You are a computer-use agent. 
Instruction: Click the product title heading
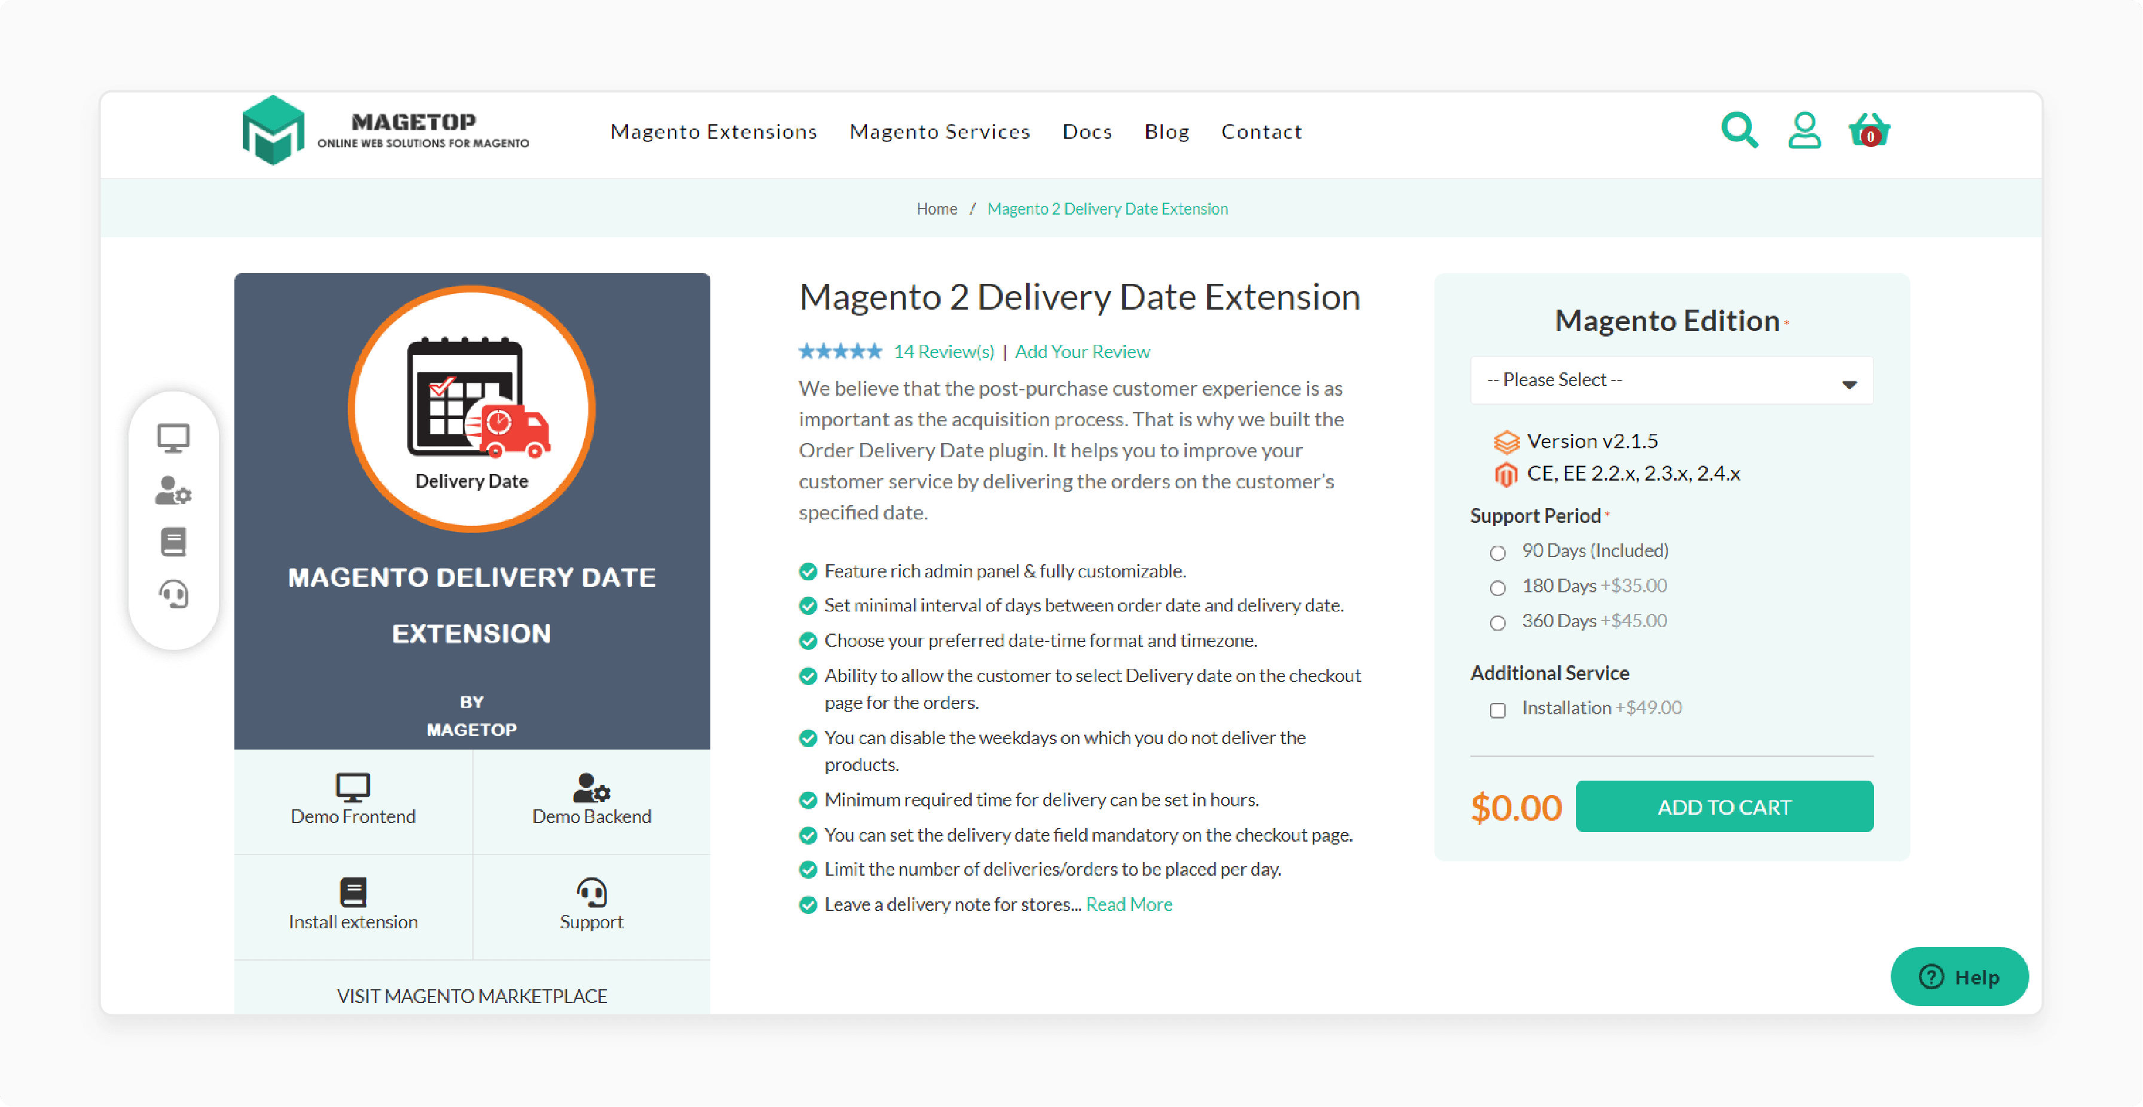(x=1079, y=297)
